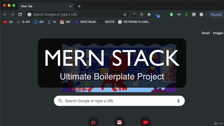
Task: Open the round K profile avatar
Action: 201,14
